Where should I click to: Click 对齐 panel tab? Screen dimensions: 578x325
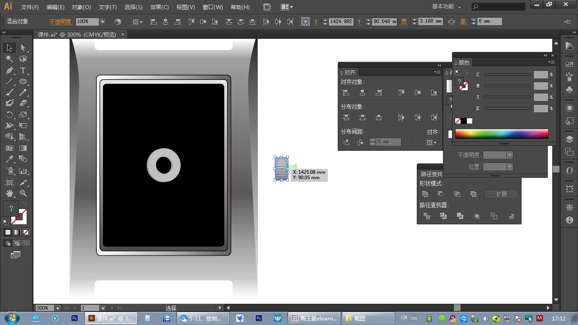(x=350, y=72)
